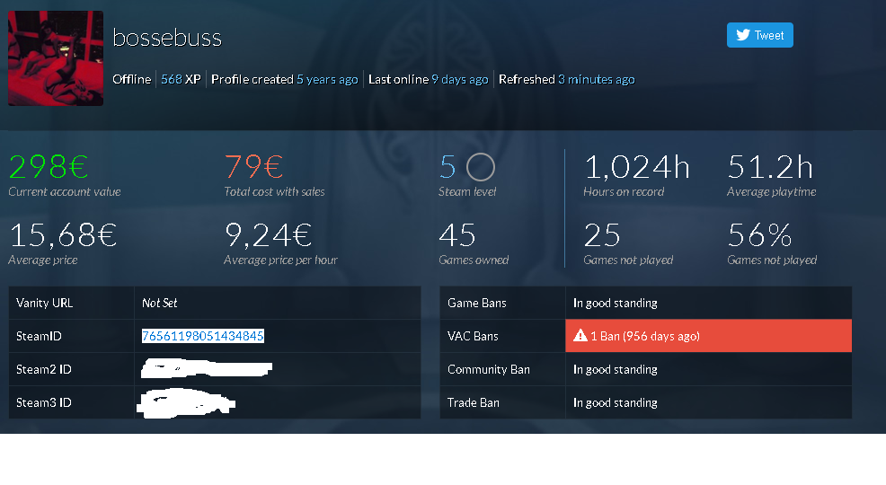Click the Game Bans In good standing value
Image resolution: width=886 pixels, height=485 pixels.
point(616,303)
